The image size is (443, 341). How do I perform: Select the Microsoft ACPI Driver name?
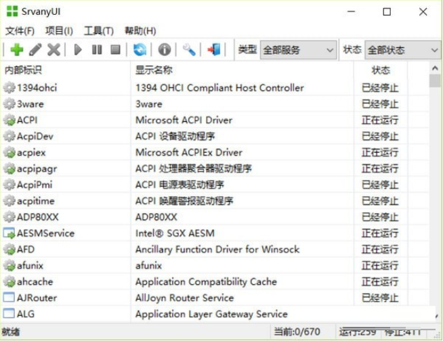click(x=184, y=120)
